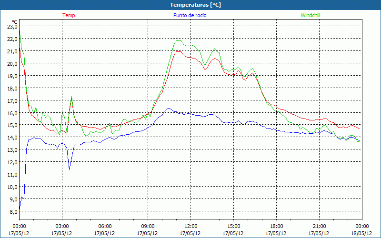Click the 8,0 y-axis value
The image size is (381, 238).
pos(13,212)
